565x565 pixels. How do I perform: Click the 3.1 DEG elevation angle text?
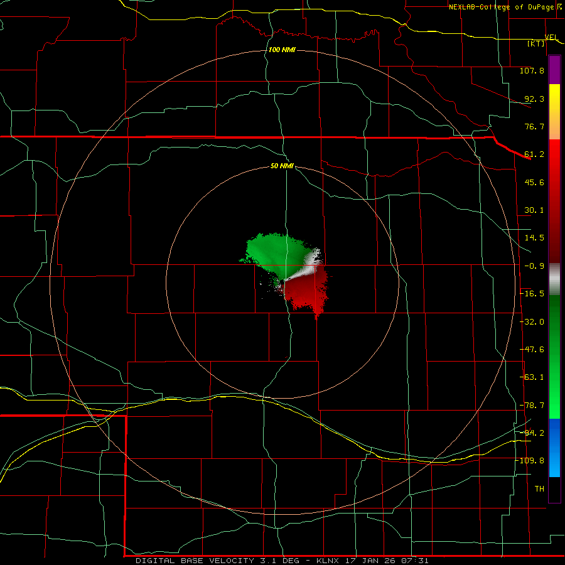(x=279, y=561)
